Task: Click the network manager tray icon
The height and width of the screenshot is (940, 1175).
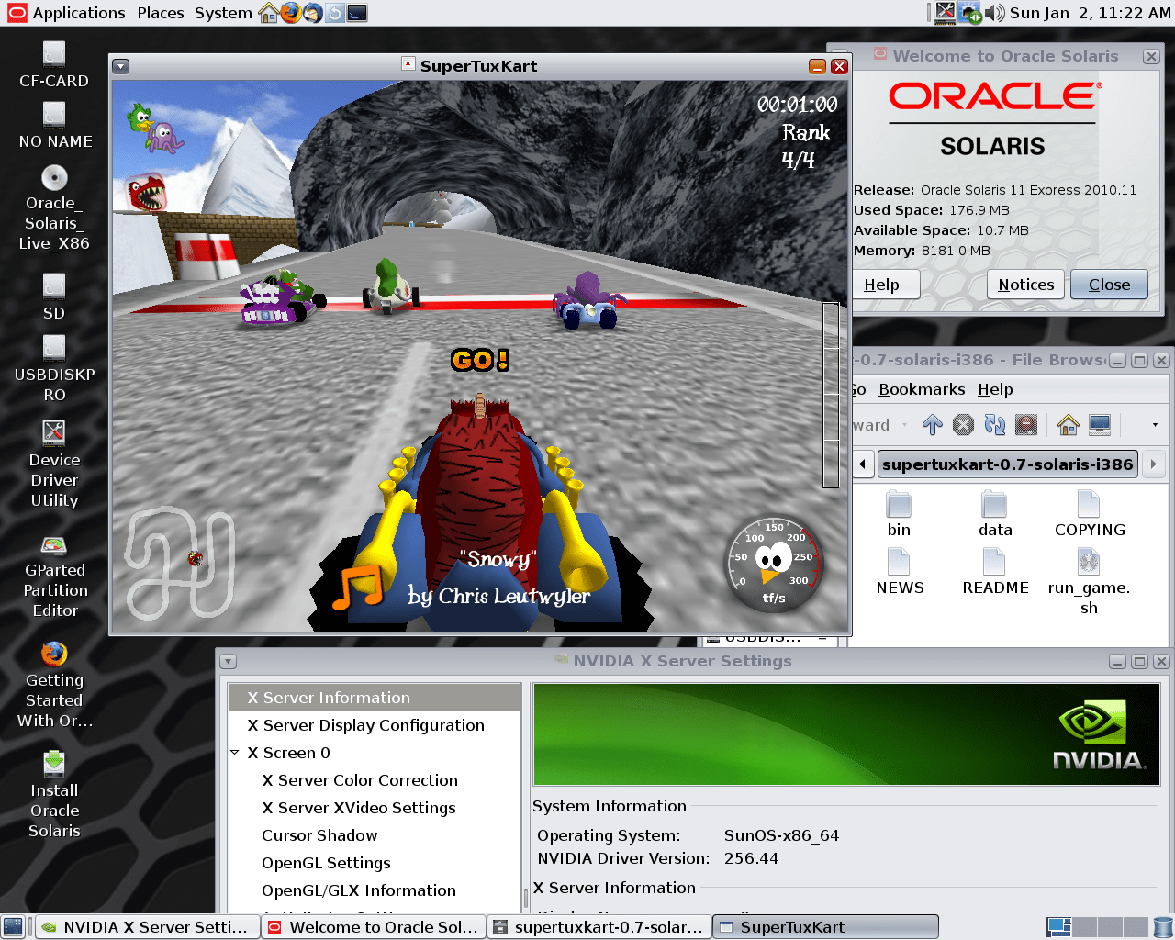Action: (x=970, y=13)
